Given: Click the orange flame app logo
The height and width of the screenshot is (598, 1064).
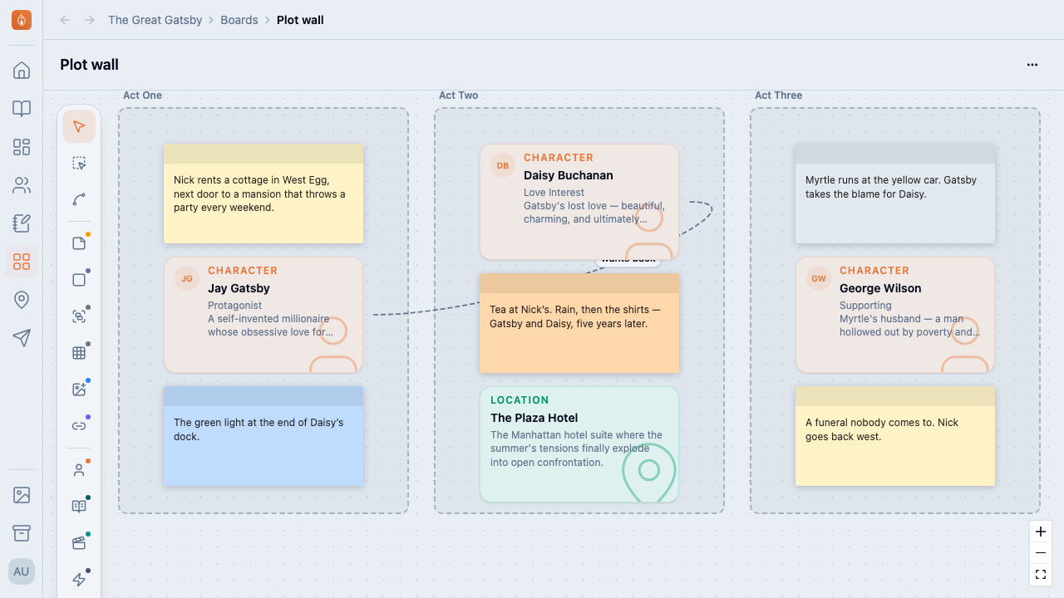Looking at the screenshot, I should pos(22,20).
